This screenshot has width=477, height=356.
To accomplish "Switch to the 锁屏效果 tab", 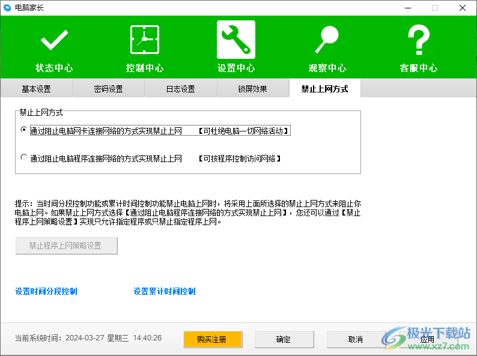I will [252, 89].
